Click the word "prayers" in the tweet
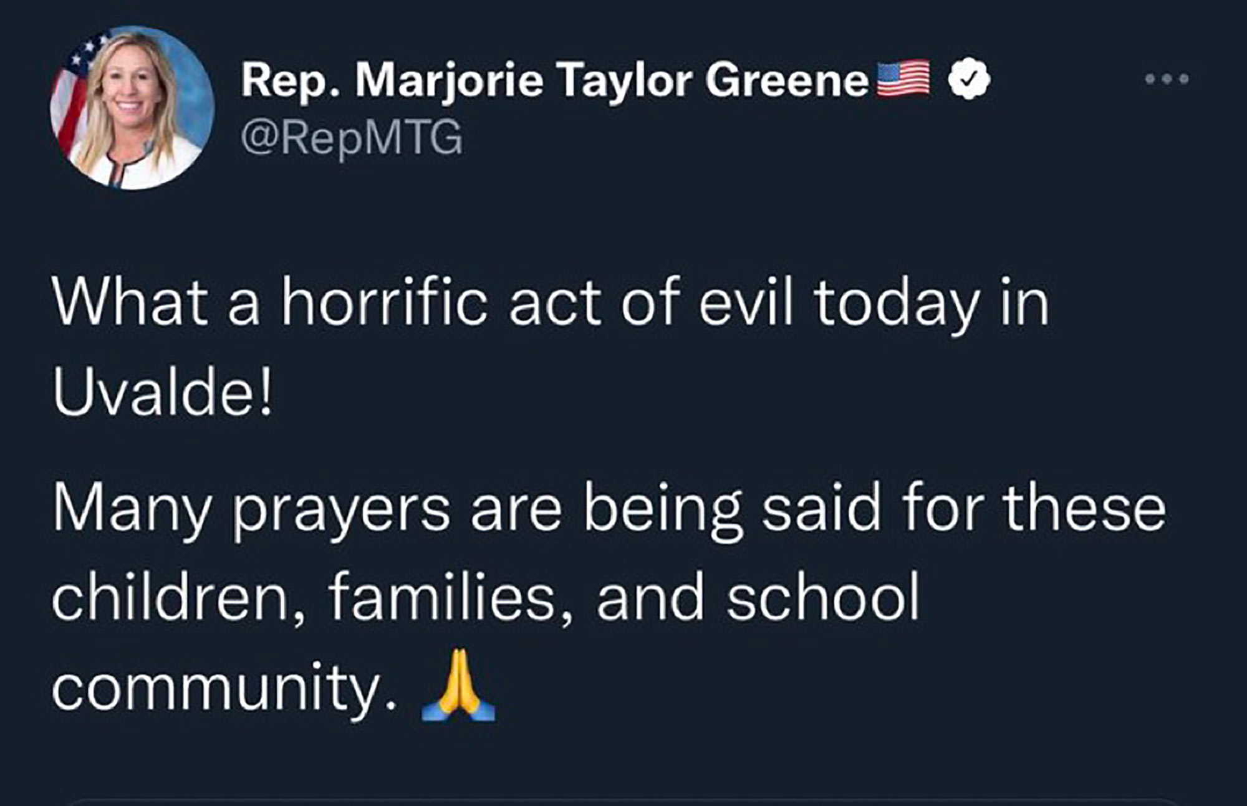The height and width of the screenshot is (806, 1247). pyautogui.click(x=341, y=509)
